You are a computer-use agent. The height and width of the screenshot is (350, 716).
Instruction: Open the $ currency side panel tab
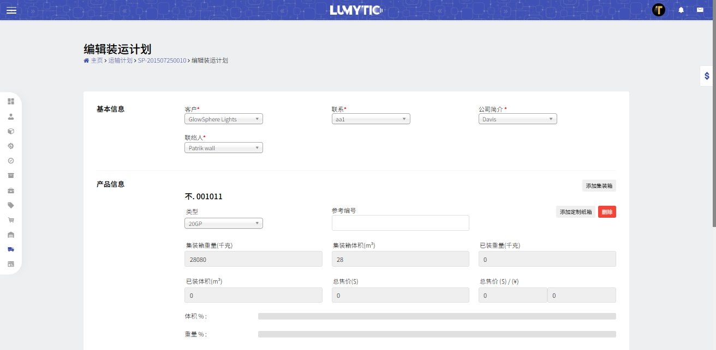click(706, 76)
